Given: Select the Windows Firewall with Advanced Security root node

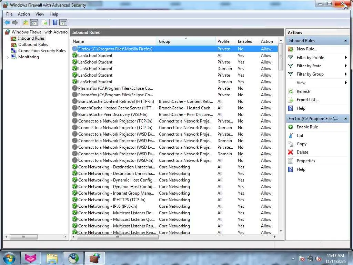Looking at the screenshot, I should click(40, 32).
